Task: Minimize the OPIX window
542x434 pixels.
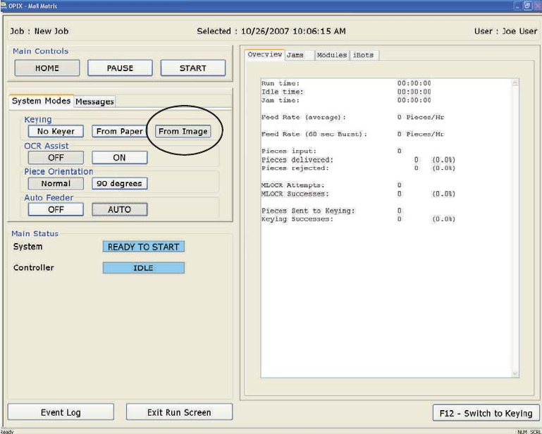Action: click(x=517, y=6)
